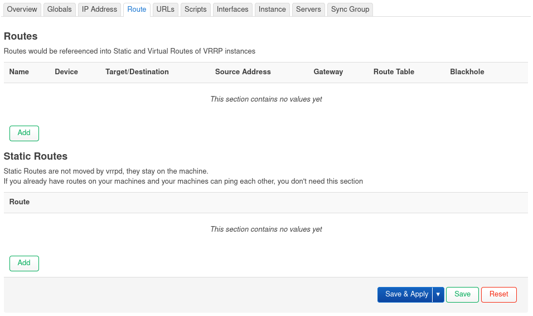Open the Sync Group tab
This screenshot has width=533, height=316.
click(x=350, y=9)
